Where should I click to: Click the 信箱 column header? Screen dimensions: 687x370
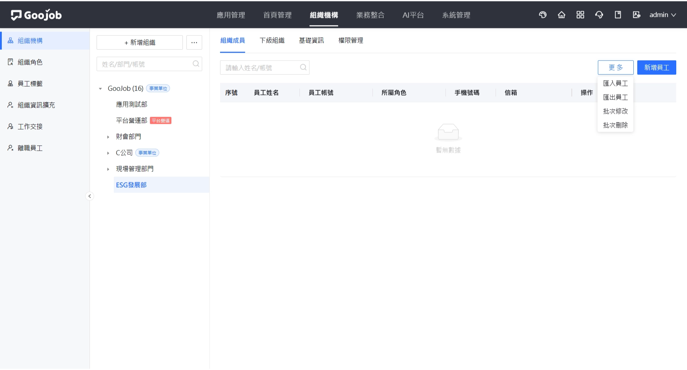[511, 92]
